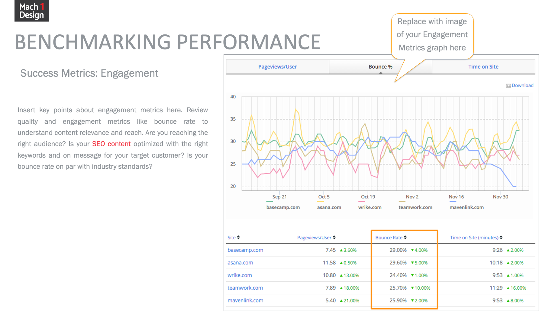This screenshot has height=311, width=539.
Task: Click the Bounce Rate sort arrows icon
Action: pyautogui.click(x=405, y=237)
